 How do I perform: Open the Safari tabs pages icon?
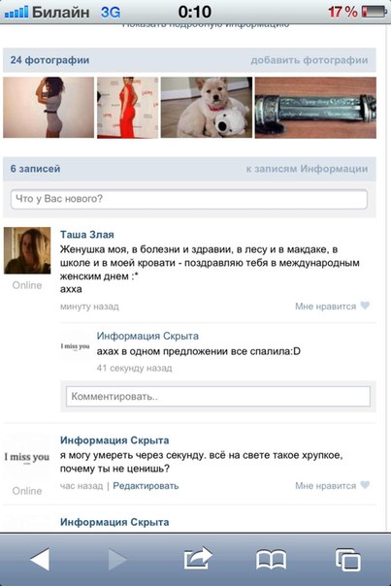point(348,560)
